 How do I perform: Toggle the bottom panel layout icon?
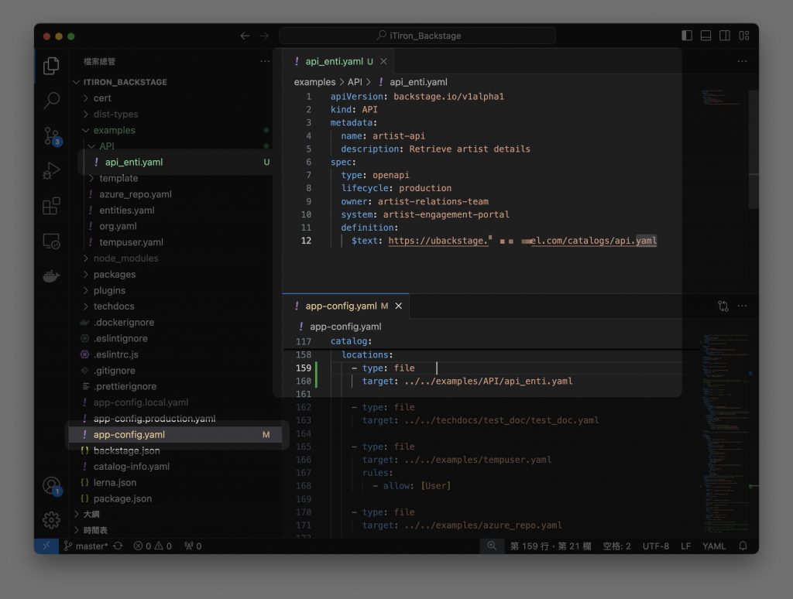click(705, 36)
